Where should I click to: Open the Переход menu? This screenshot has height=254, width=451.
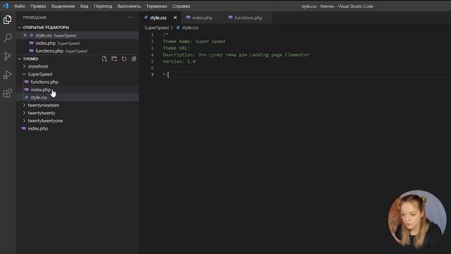pos(103,6)
